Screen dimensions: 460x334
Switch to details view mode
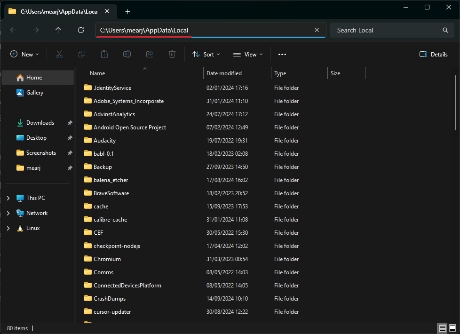tap(442, 328)
